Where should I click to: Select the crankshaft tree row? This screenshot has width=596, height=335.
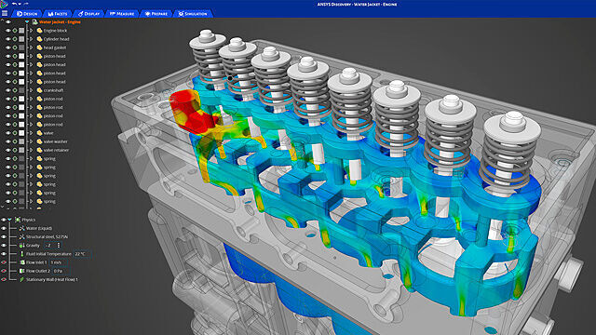pos(53,90)
